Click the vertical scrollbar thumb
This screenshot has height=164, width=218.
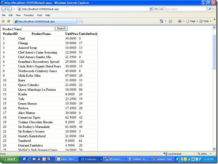point(214,52)
